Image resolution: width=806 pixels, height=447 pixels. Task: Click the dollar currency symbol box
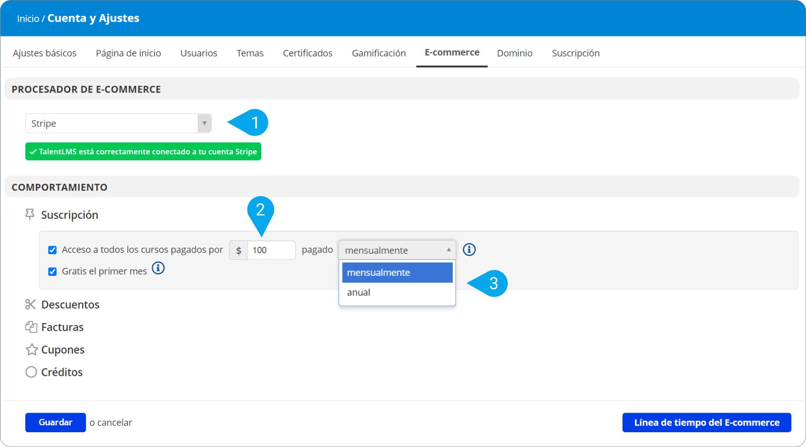(x=238, y=250)
